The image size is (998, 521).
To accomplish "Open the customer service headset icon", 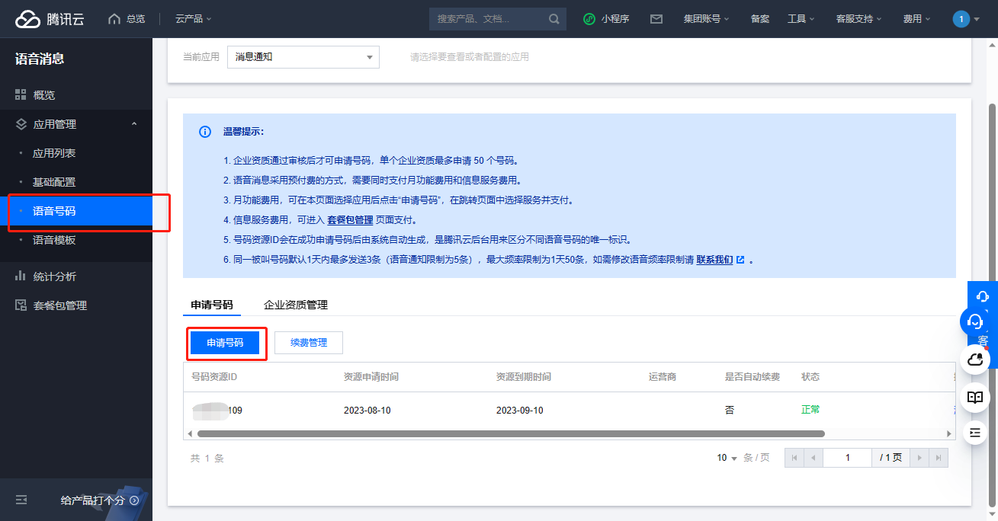I will (974, 321).
